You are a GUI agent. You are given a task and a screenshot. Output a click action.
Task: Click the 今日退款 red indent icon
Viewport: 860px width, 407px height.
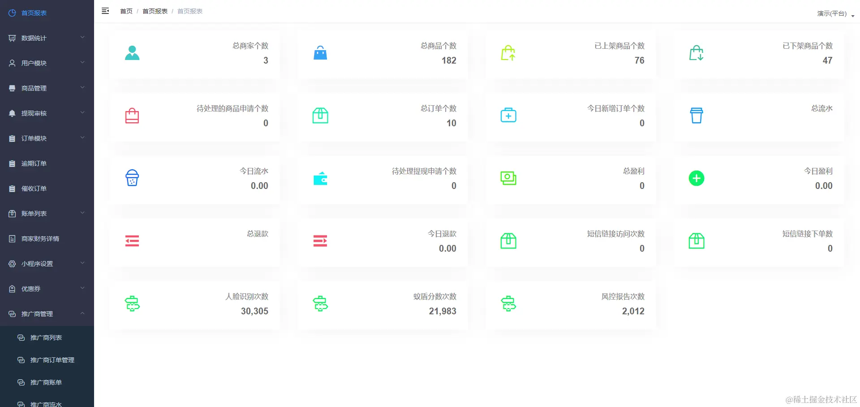[320, 241]
